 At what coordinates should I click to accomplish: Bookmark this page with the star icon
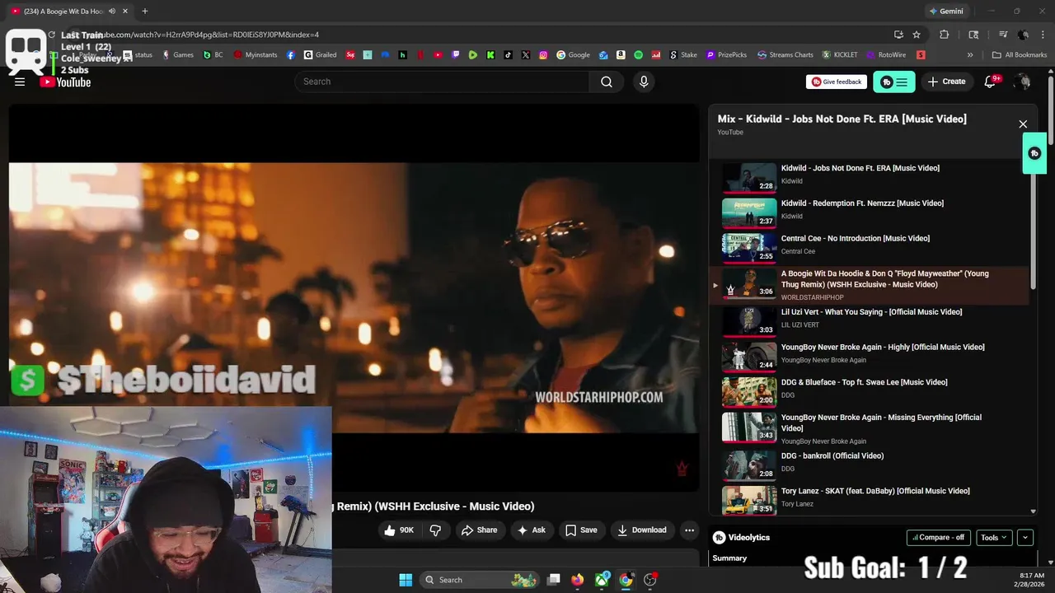point(917,35)
